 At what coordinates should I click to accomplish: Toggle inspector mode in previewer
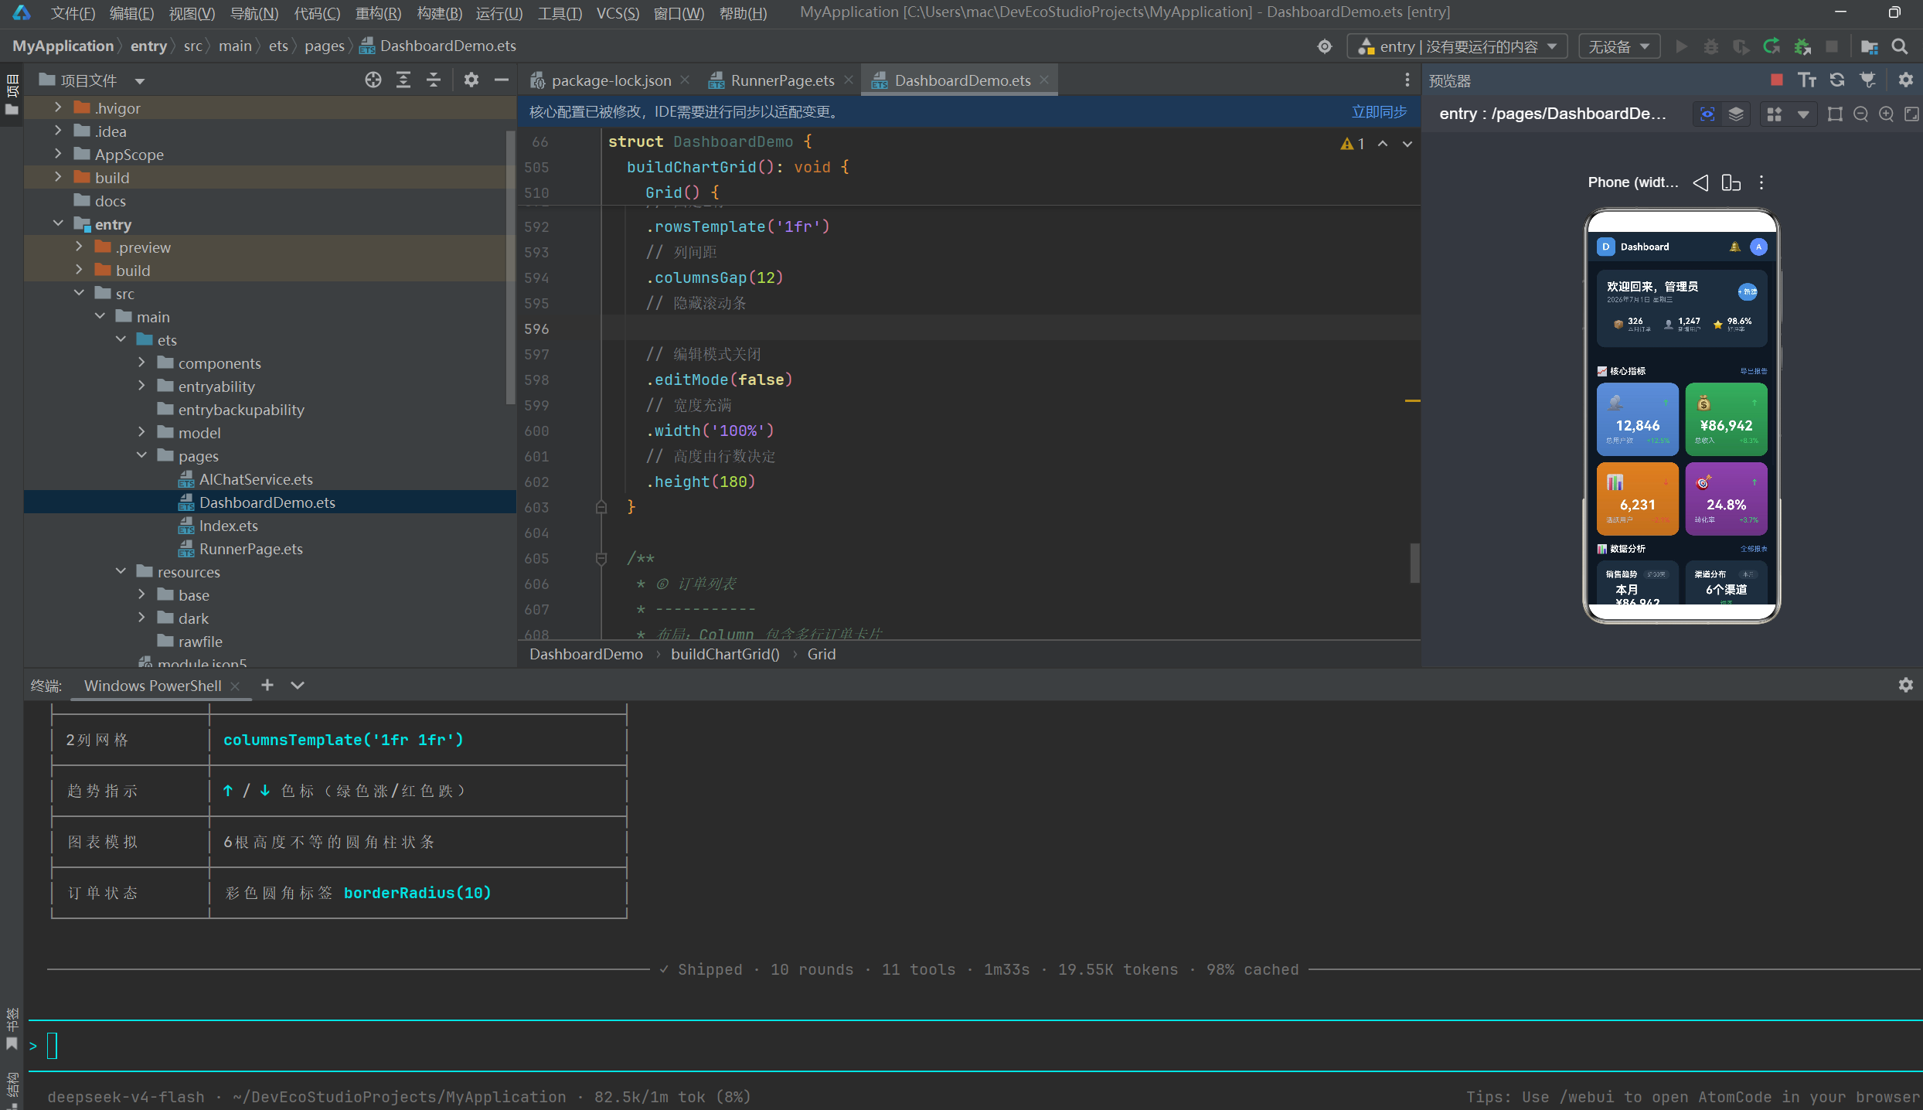pyautogui.click(x=1707, y=114)
